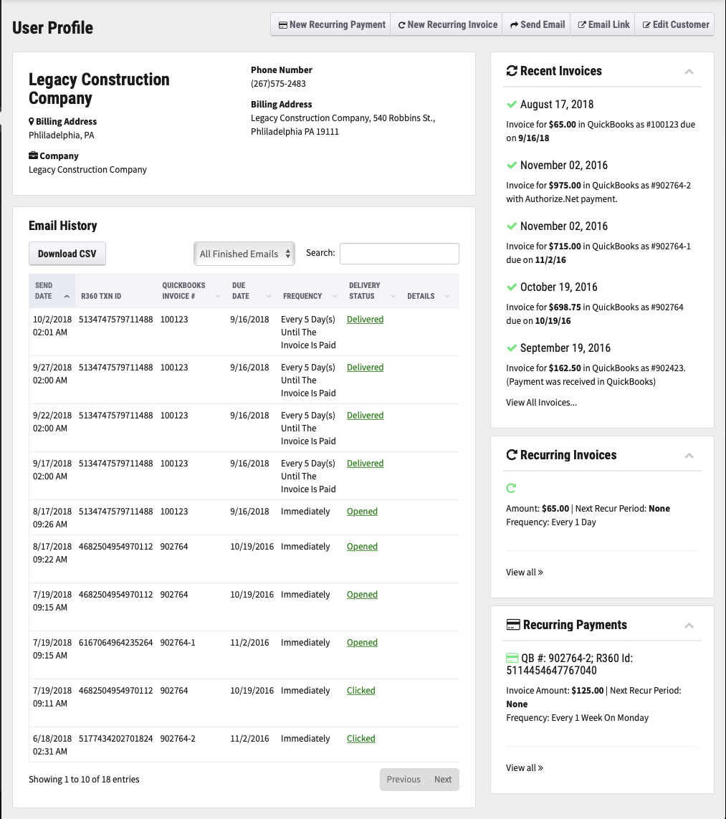This screenshot has height=819, width=726.
Task: Click green card icon beside QB # 902764-2
Action: click(x=512, y=658)
